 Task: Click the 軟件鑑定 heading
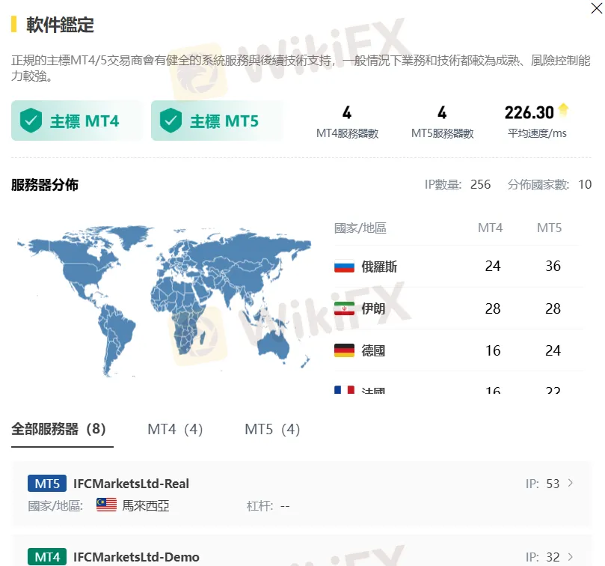60,25
